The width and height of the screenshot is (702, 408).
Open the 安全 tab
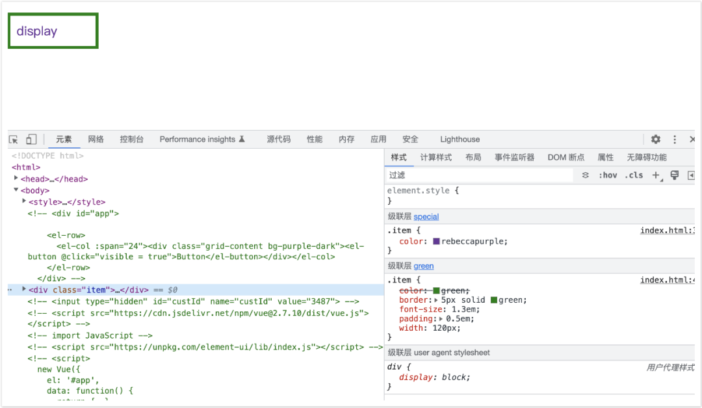tap(410, 140)
